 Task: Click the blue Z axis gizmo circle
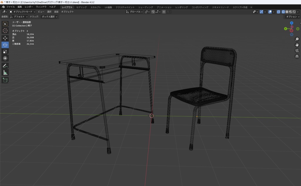pos(292,23)
